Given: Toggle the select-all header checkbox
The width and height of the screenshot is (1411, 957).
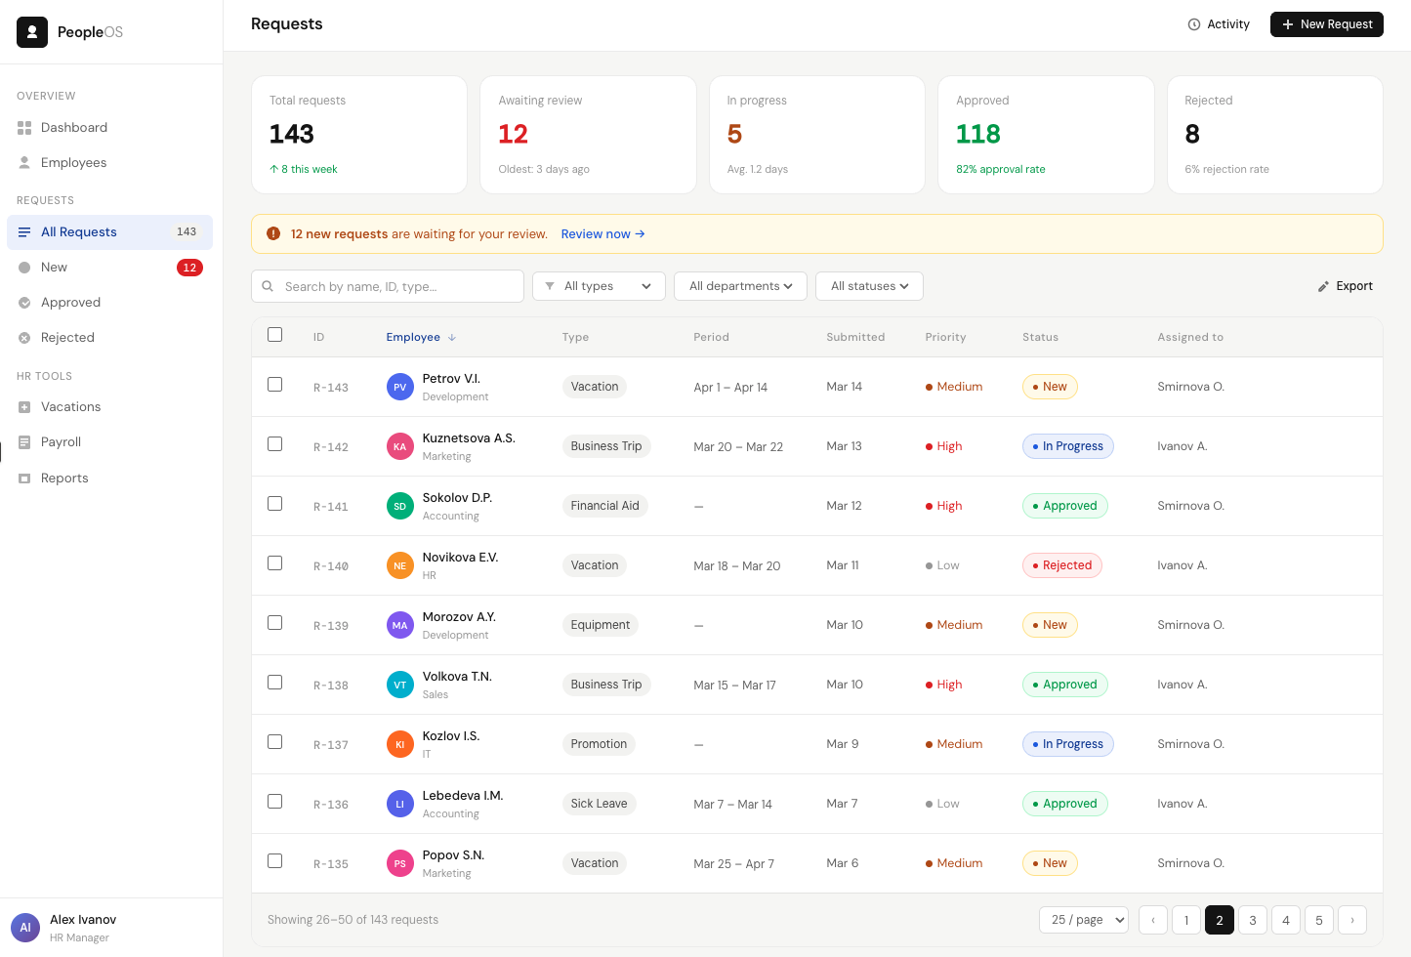Looking at the screenshot, I should pyautogui.click(x=275, y=335).
